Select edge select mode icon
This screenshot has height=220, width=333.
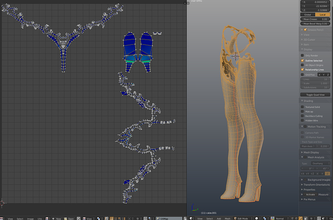click(296, 218)
